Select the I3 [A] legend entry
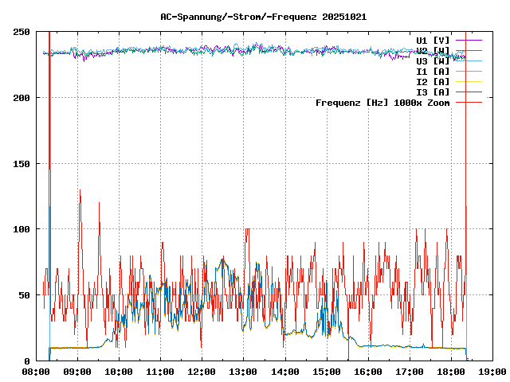 coord(433,92)
